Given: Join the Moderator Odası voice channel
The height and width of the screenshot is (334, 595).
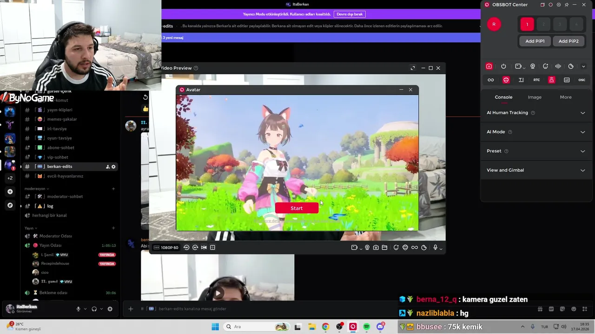Looking at the screenshot, I should click(71, 236).
